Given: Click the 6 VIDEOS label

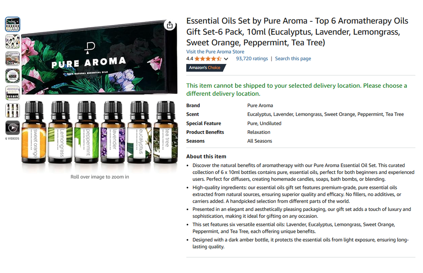Looking at the screenshot, I should click(x=12, y=139).
